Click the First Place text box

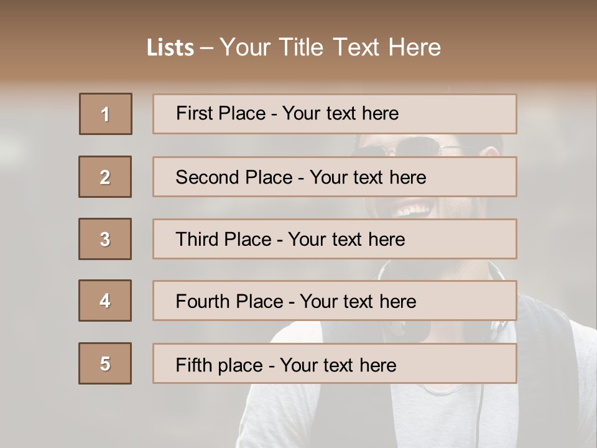[x=335, y=114]
